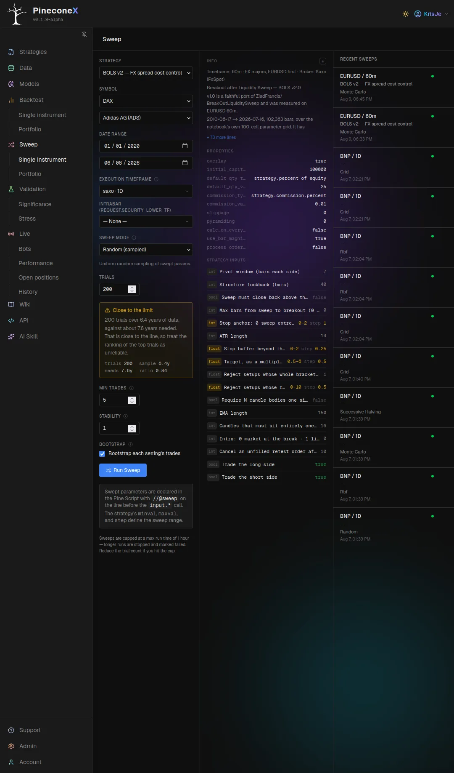This screenshot has height=773, width=454.
Task: Open Single instrument under Backtest
Action: pyautogui.click(x=42, y=115)
